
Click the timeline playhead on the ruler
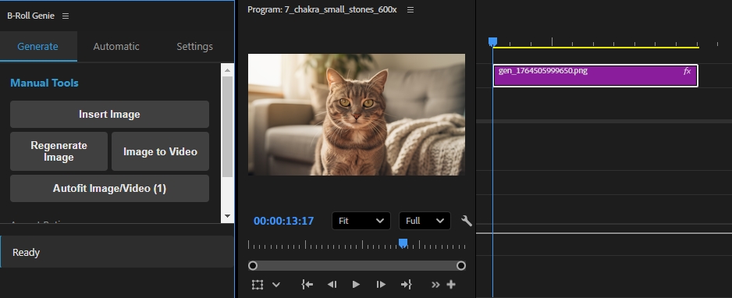492,42
